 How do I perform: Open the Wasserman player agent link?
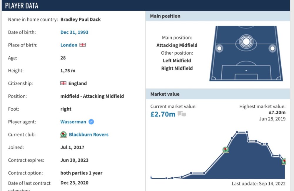coord(73,122)
